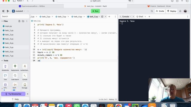Deploy the project with Deploy button
Screen dimensions: 191x107
[172, 11]
